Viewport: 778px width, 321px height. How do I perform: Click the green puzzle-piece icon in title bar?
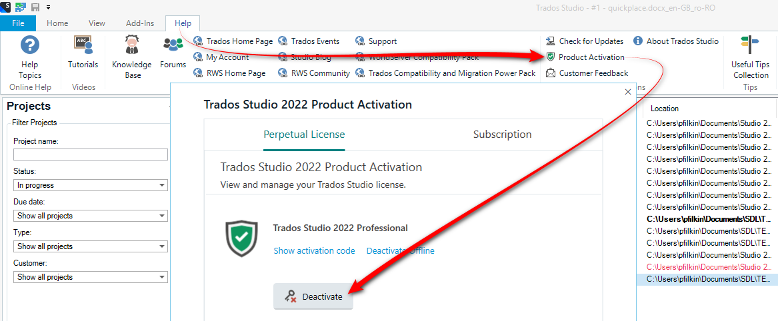tap(21, 7)
